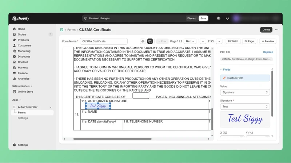Click right panel scroll down arrow
Viewport: 291px width, 163px height.
click(272, 136)
